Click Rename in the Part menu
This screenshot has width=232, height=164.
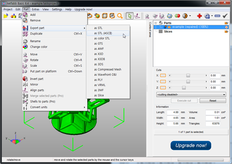54,41
